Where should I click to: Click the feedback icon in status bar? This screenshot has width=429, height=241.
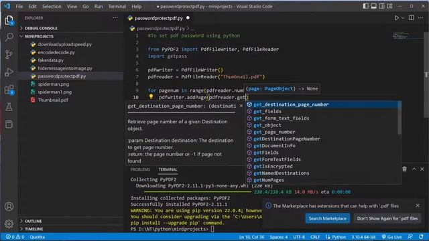coord(410,237)
